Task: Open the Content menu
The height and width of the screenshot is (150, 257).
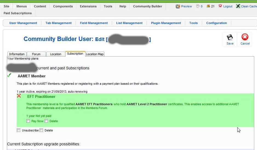Action: [x=40, y=6]
